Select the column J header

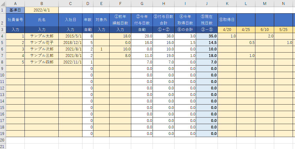click(207, 3)
